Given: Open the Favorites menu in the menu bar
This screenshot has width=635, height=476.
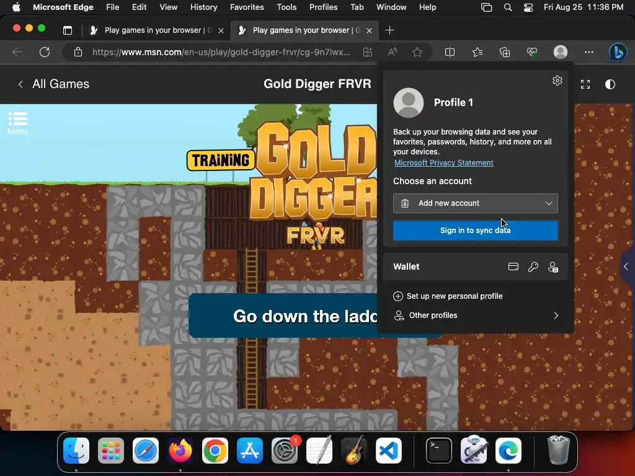Looking at the screenshot, I should click(x=247, y=7).
